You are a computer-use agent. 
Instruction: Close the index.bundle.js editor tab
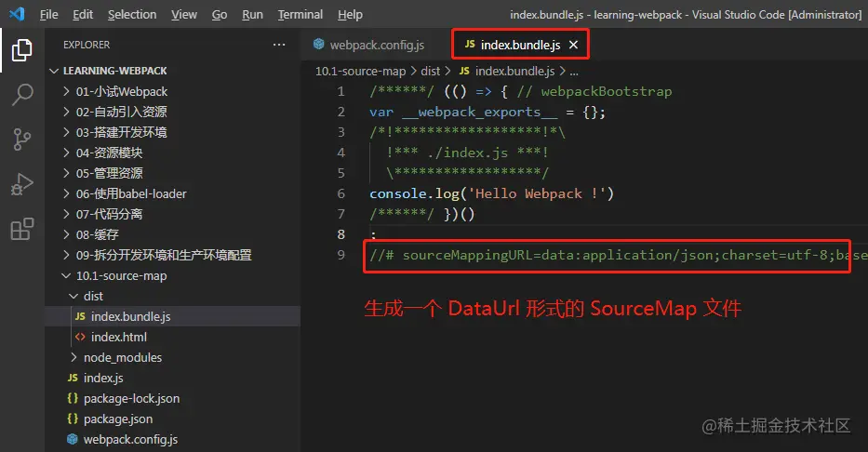[x=573, y=45]
